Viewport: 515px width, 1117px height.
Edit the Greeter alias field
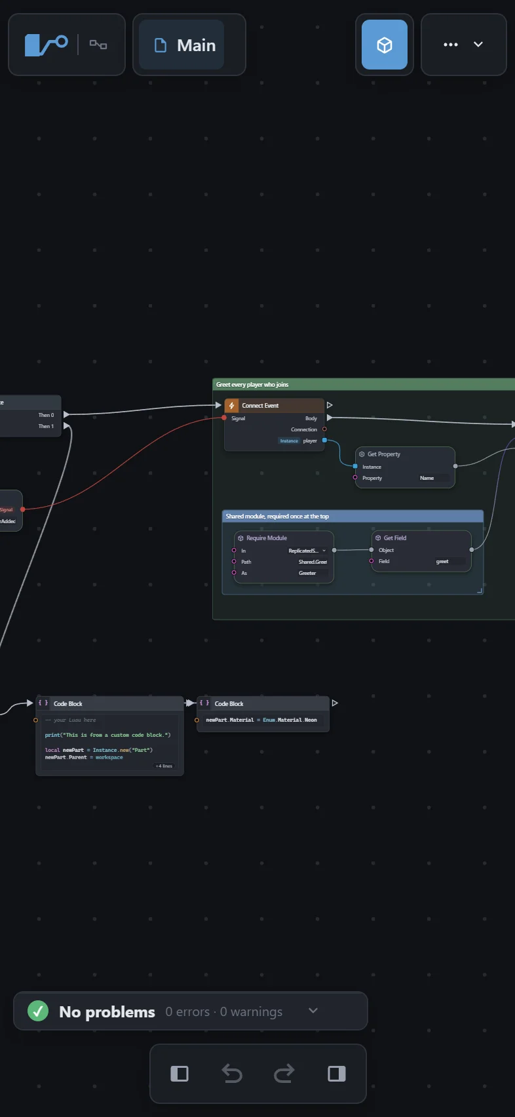[312, 573]
